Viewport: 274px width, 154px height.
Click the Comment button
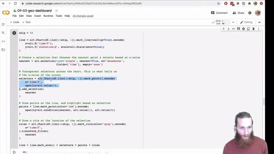(x=219, y=13)
